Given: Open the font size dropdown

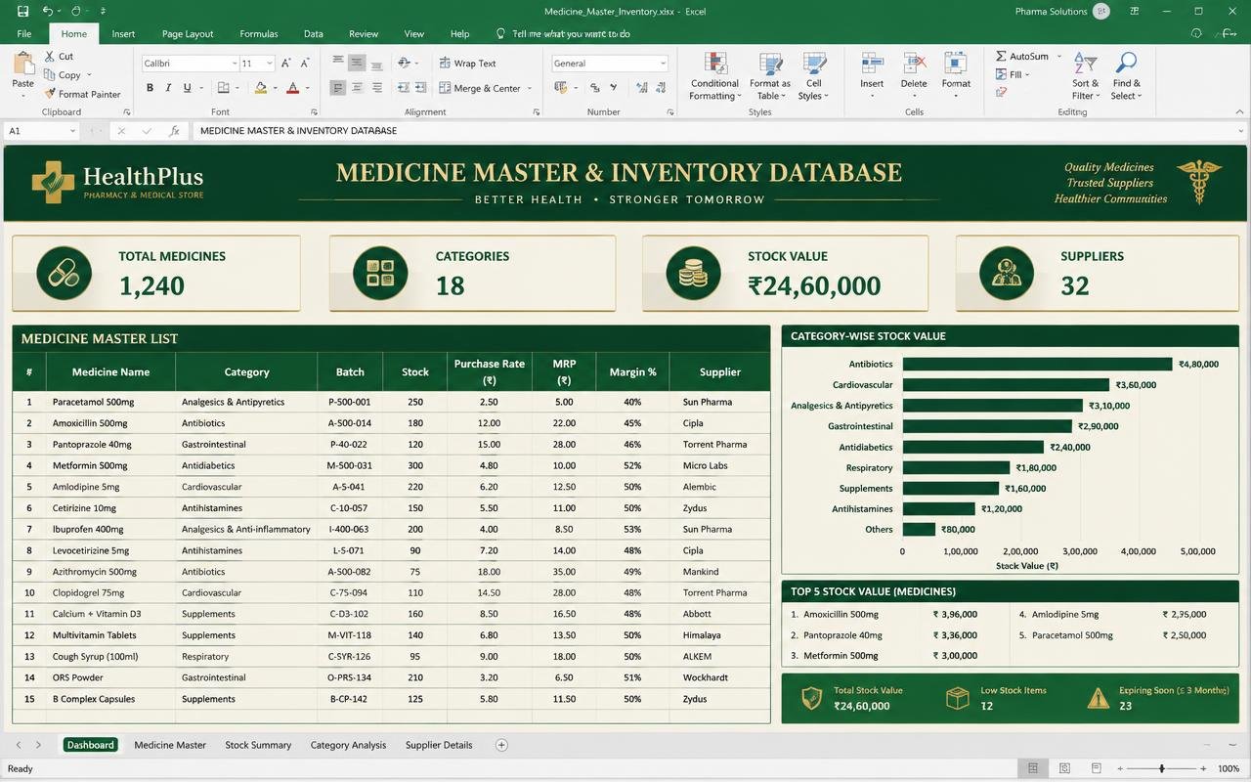Looking at the screenshot, I should (x=269, y=64).
